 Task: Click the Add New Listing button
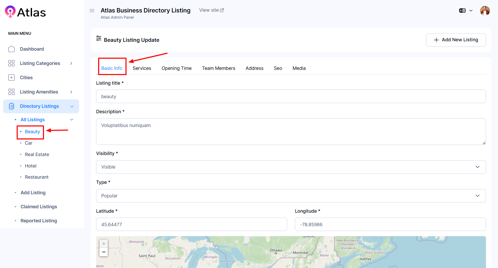coord(456,40)
